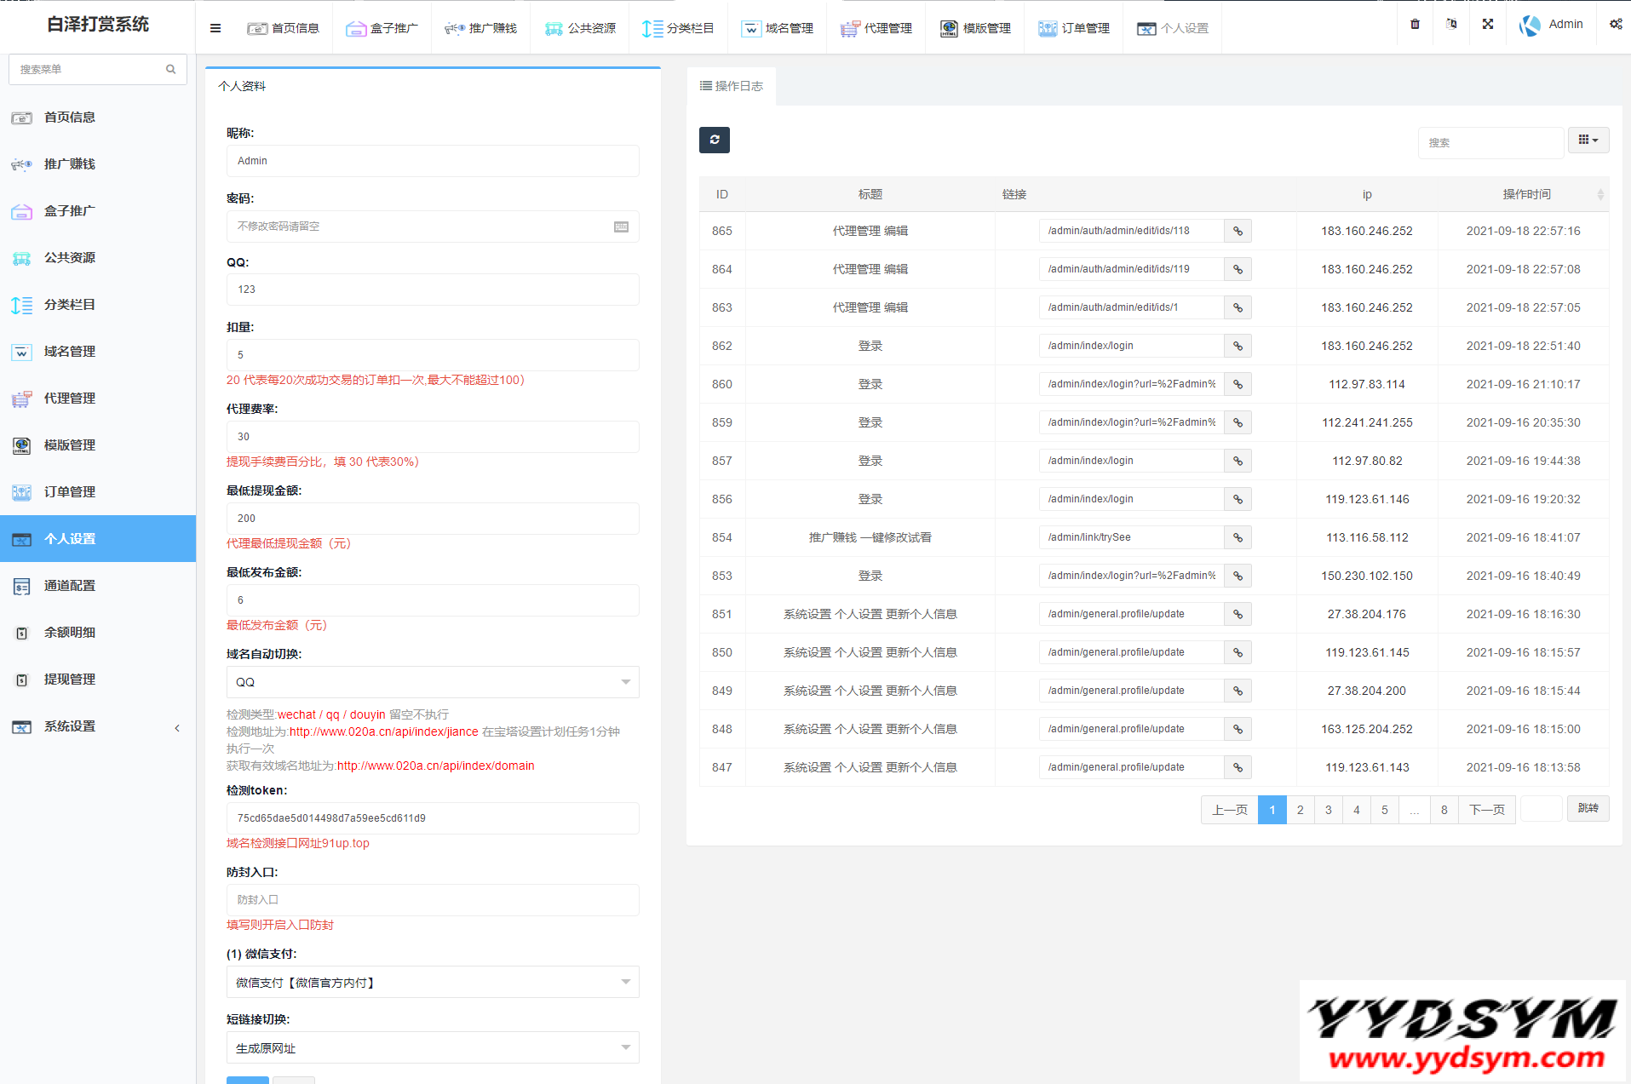Switch to the 操作日志 tab

(732, 86)
